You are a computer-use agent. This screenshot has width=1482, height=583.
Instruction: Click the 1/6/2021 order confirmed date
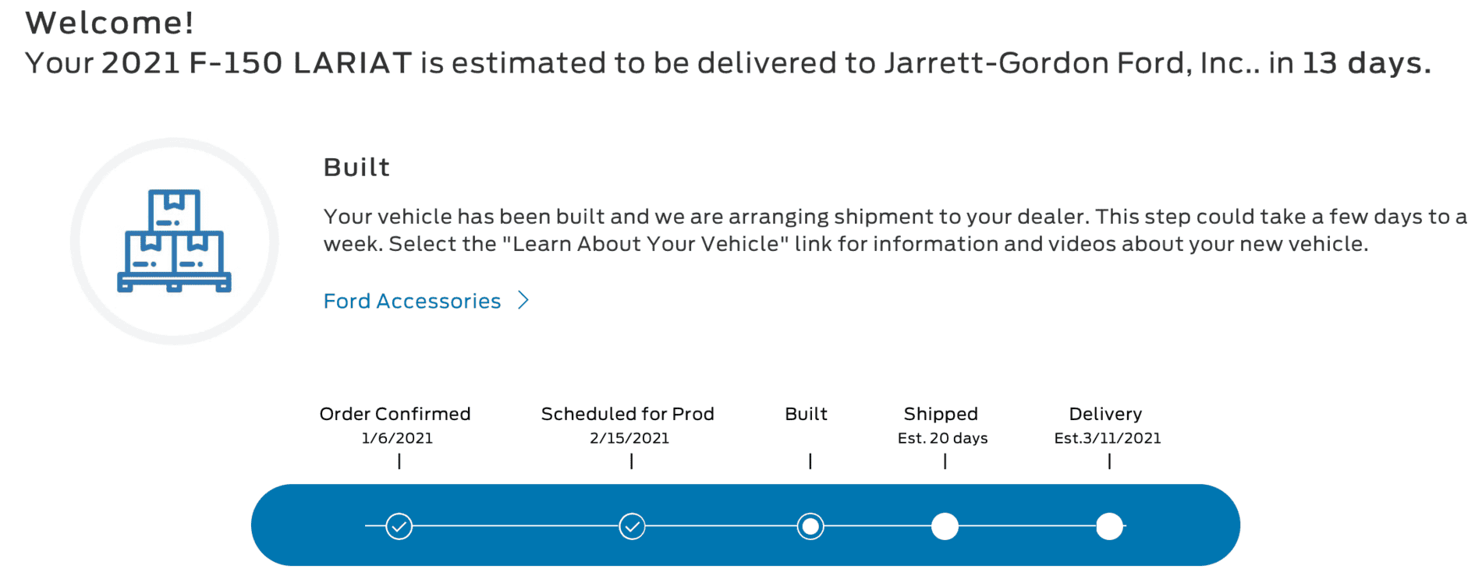(397, 438)
